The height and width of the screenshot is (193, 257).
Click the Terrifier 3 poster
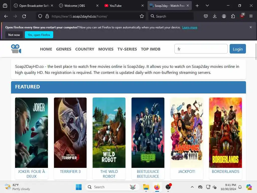(70, 133)
